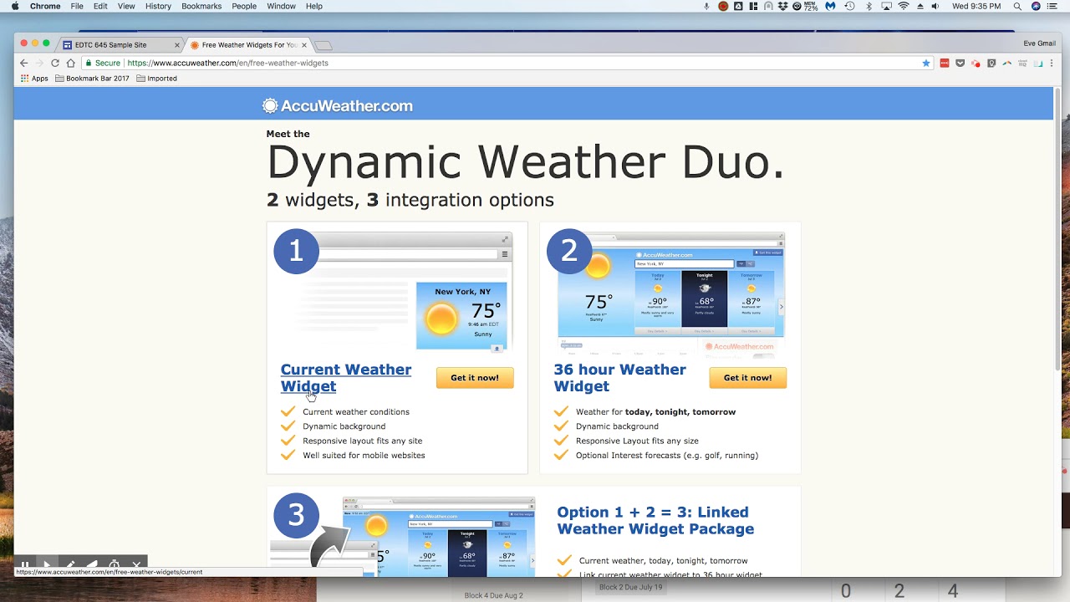Click the Dynamic Weather Duo heading
This screenshot has height=602, width=1070.
click(x=527, y=161)
